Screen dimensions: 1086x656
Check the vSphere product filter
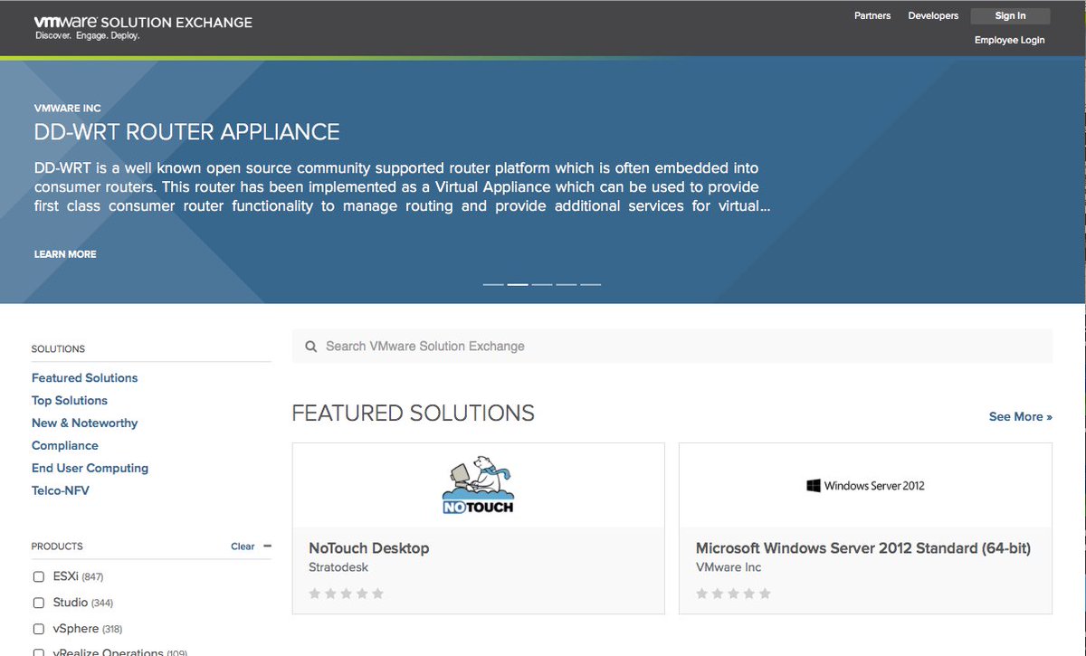[x=39, y=629]
